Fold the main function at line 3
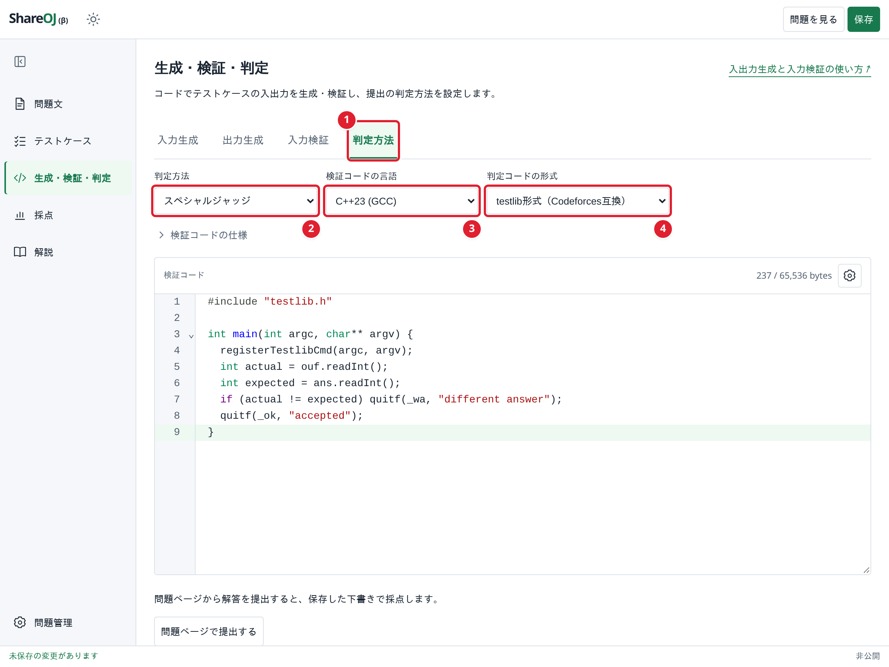The height and width of the screenshot is (667, 889). [x=191, y=336]
